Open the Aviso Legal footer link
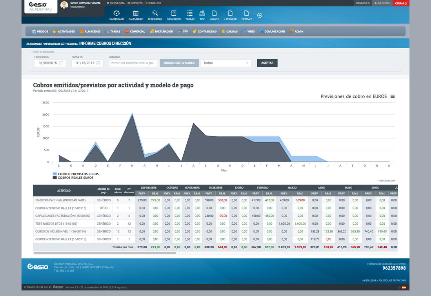 tap(369, 281)
